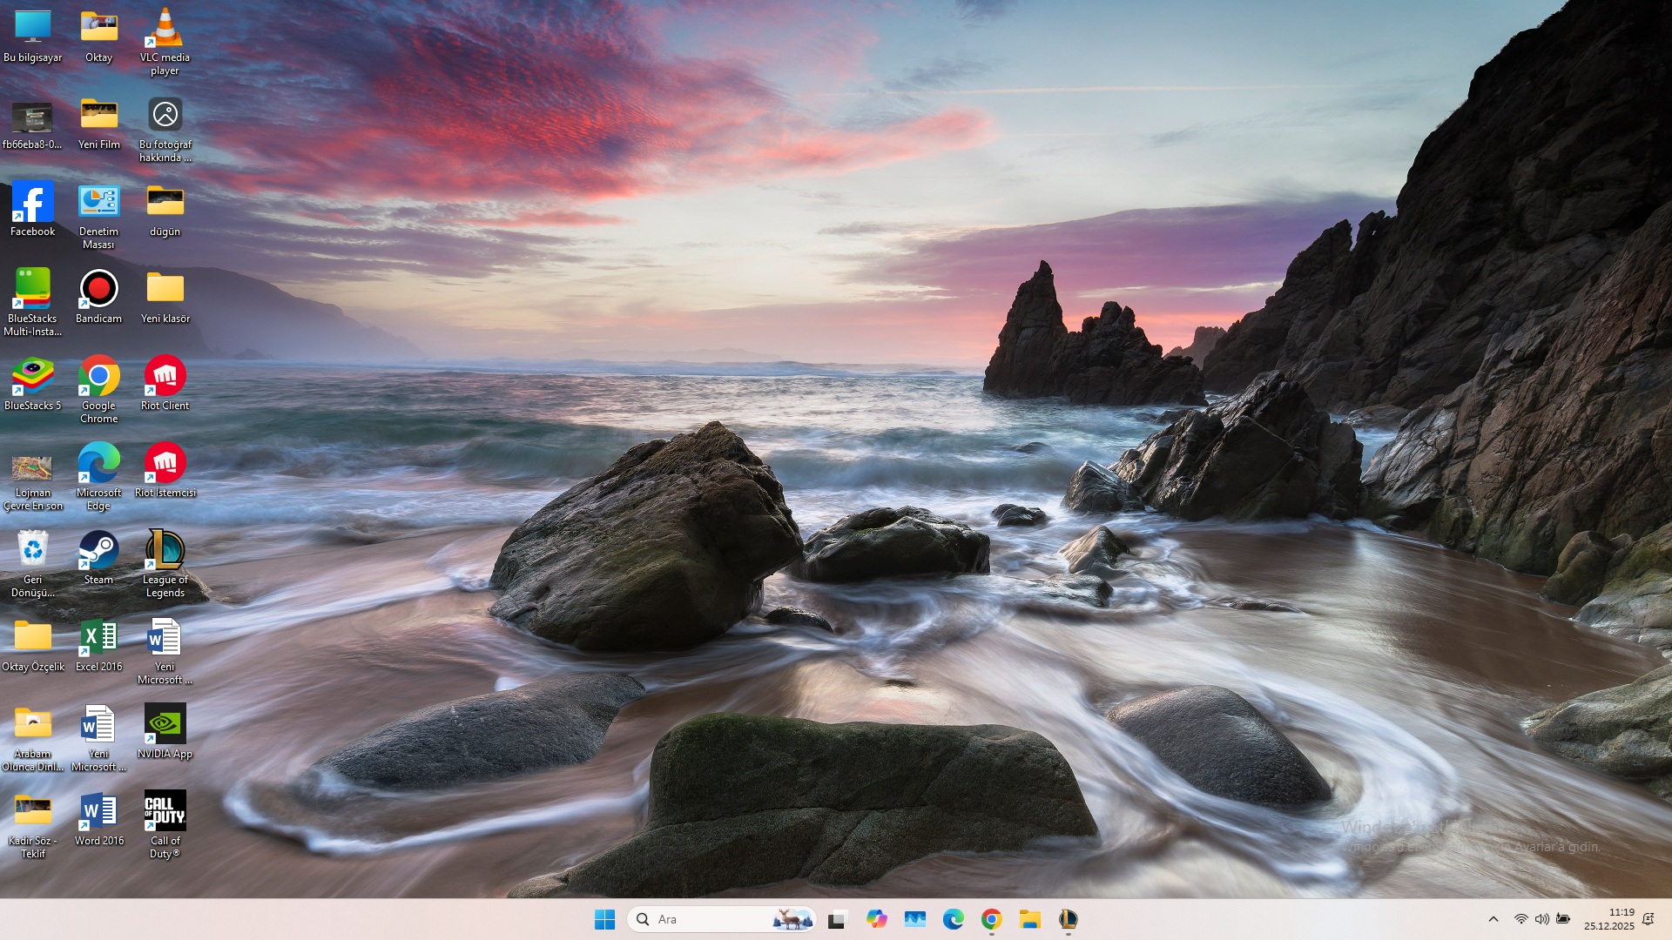Select the Yeni Film folder
The image size is (1672, 940).
point(98,124)
